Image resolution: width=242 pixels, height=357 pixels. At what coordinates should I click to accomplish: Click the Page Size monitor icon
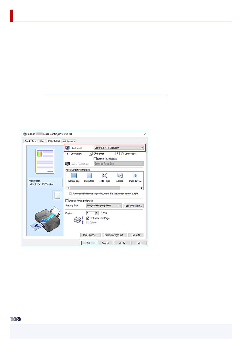pos(68,148)
